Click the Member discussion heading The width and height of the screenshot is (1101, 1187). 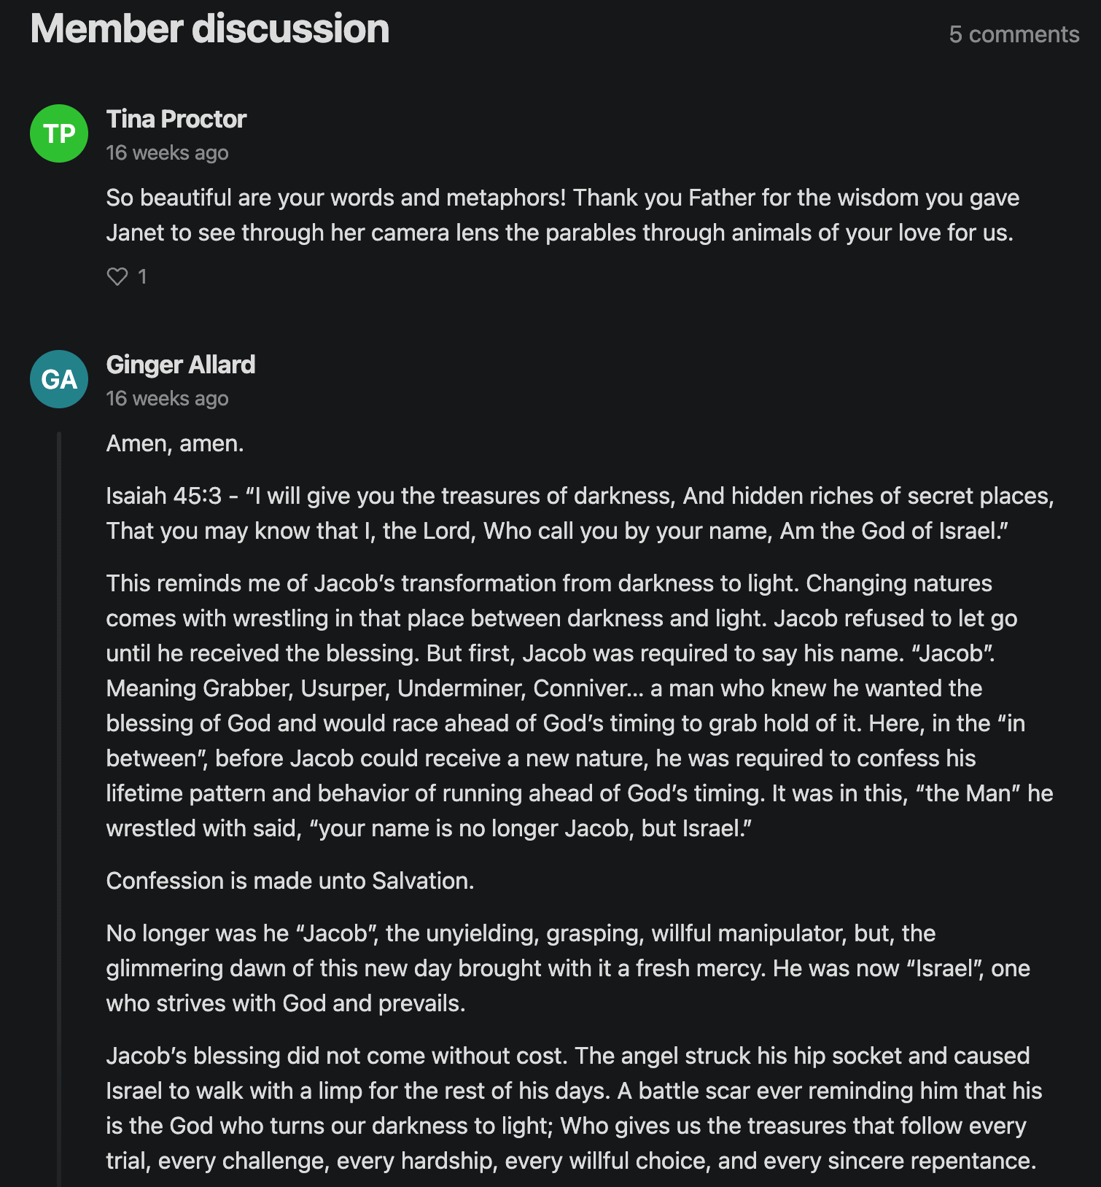[x=210, y=28]
